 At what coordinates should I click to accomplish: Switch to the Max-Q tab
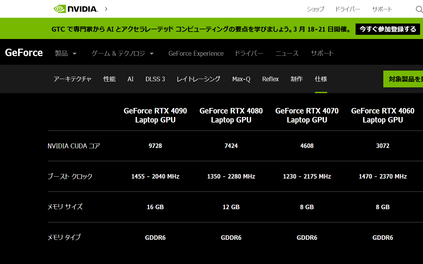(x=241, y=79)
